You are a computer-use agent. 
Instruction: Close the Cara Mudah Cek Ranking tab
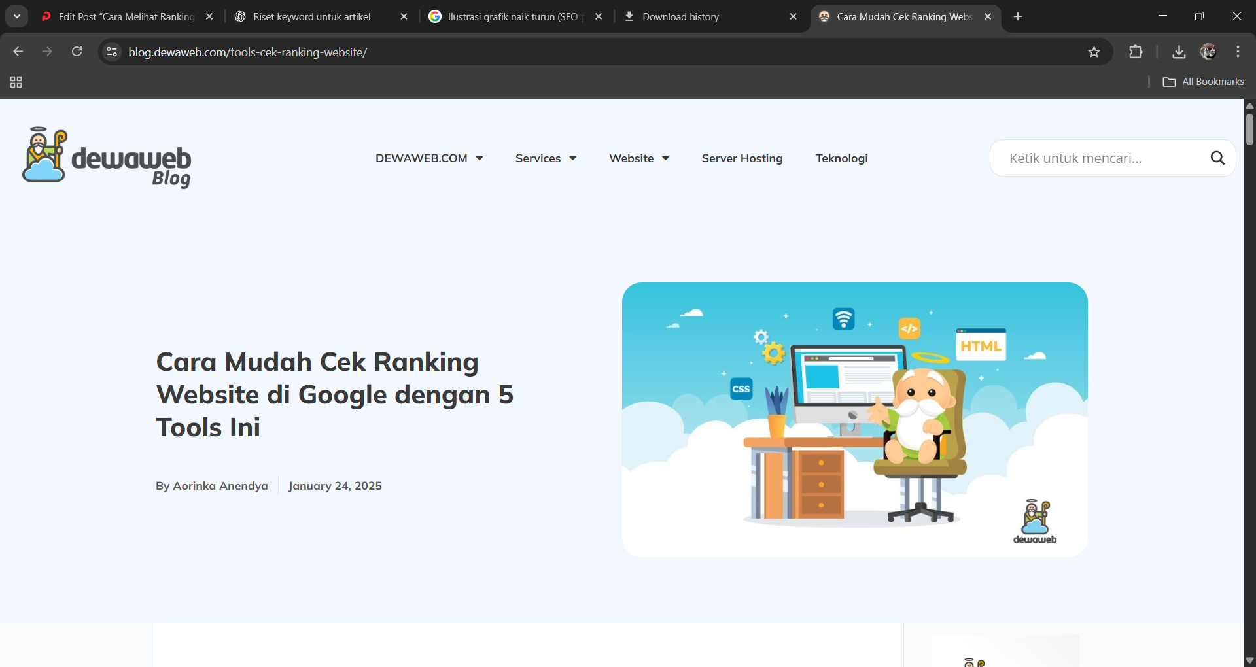[988, 16]
